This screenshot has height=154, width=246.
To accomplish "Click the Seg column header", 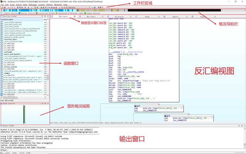I will [x=45, y=19].
